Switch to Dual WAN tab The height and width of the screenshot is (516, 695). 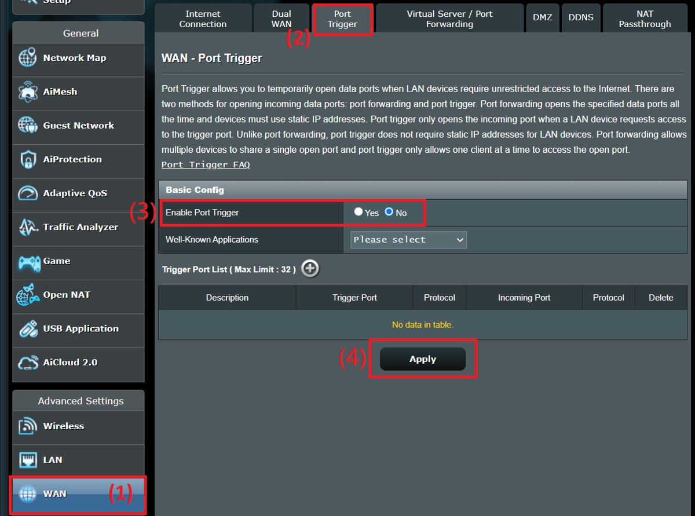tap(281, 19)
